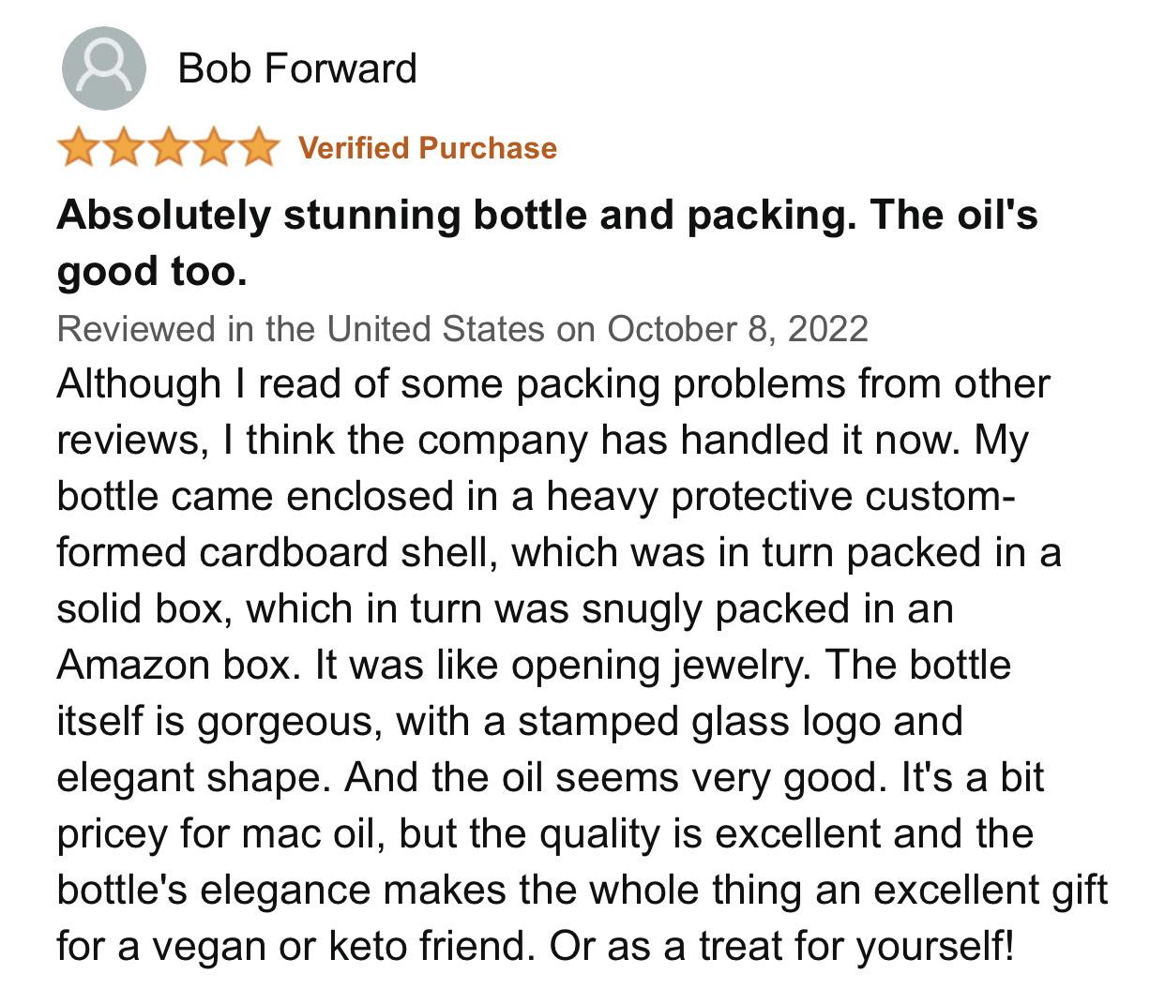Click the third orange rating star
The width and height of the screenshot is (1165, 989).
(168, 148)
